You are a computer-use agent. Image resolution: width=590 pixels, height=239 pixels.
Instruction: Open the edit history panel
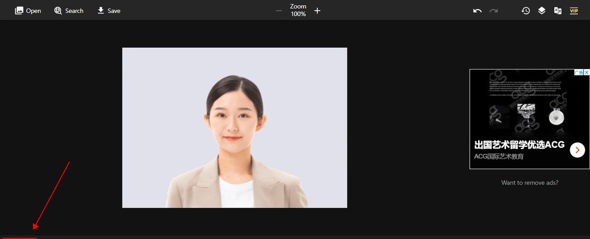pyautogui.click(x=525, y=11)
